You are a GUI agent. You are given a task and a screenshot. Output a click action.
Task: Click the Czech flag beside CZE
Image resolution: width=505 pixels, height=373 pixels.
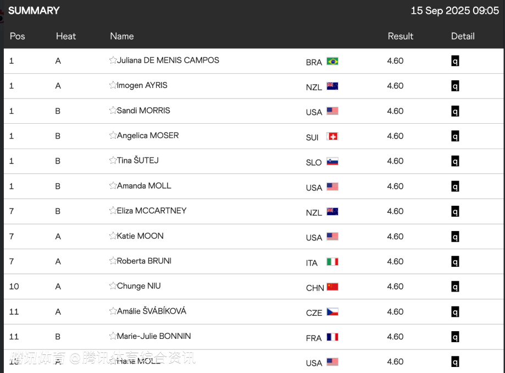tap(332, 312)
